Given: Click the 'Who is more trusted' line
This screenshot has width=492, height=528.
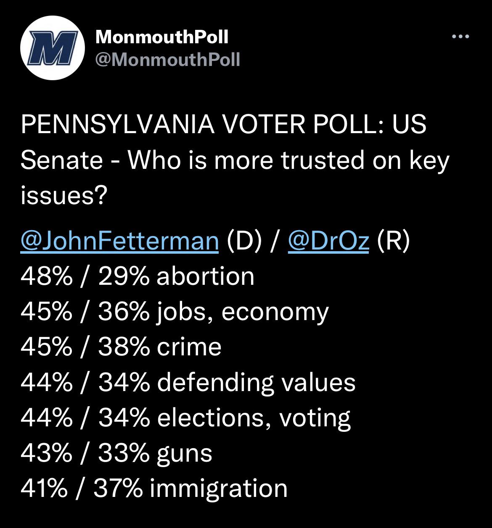Looking at the screenshot, I should pos(235,160).
